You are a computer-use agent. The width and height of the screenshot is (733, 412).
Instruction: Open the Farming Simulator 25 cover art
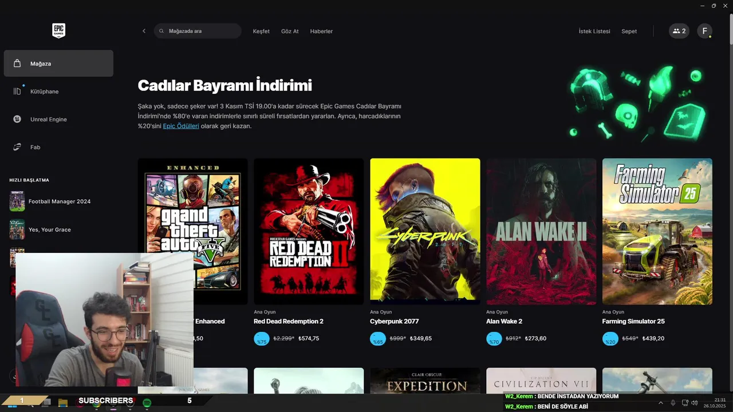click(657, 231)
